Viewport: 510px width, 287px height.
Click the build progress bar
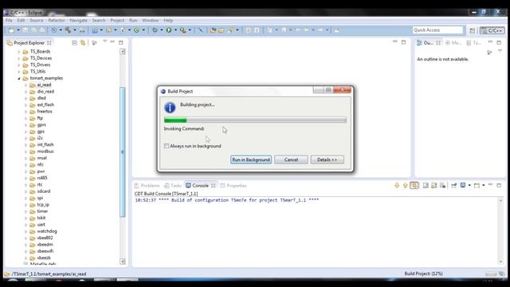click(255, 120)
